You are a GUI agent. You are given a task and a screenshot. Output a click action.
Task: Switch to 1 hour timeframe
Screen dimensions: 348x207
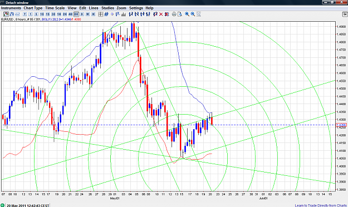click(x=59, y=14)
